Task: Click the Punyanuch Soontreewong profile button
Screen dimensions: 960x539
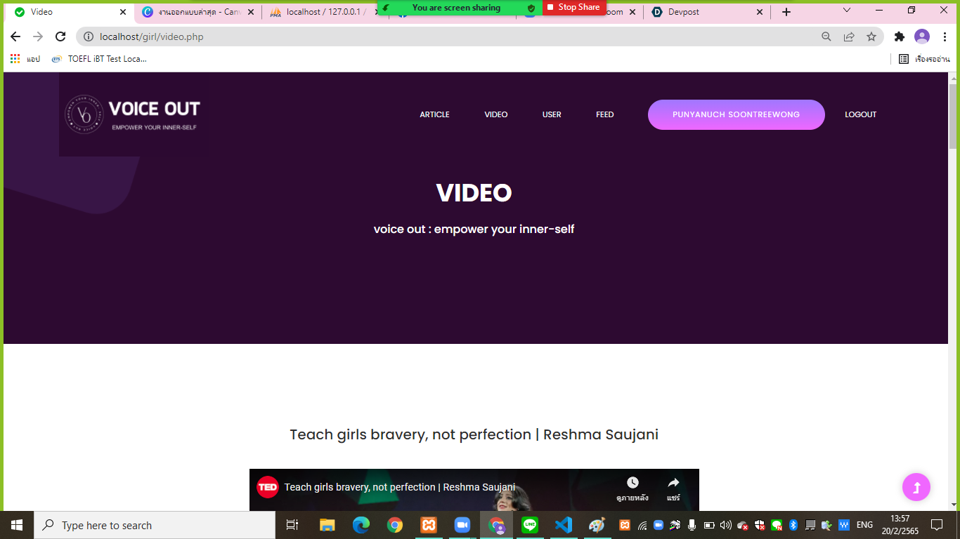Action: point(736,114)
